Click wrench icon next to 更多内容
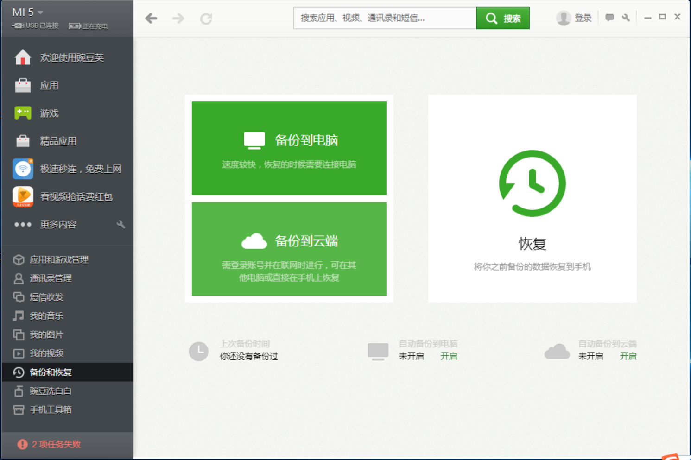 [121, 224]
